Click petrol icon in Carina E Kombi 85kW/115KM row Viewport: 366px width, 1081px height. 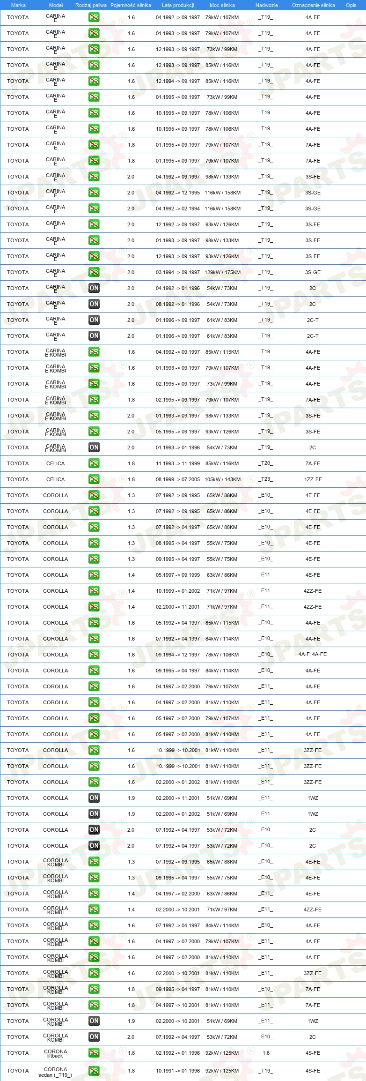click(94, 352)
